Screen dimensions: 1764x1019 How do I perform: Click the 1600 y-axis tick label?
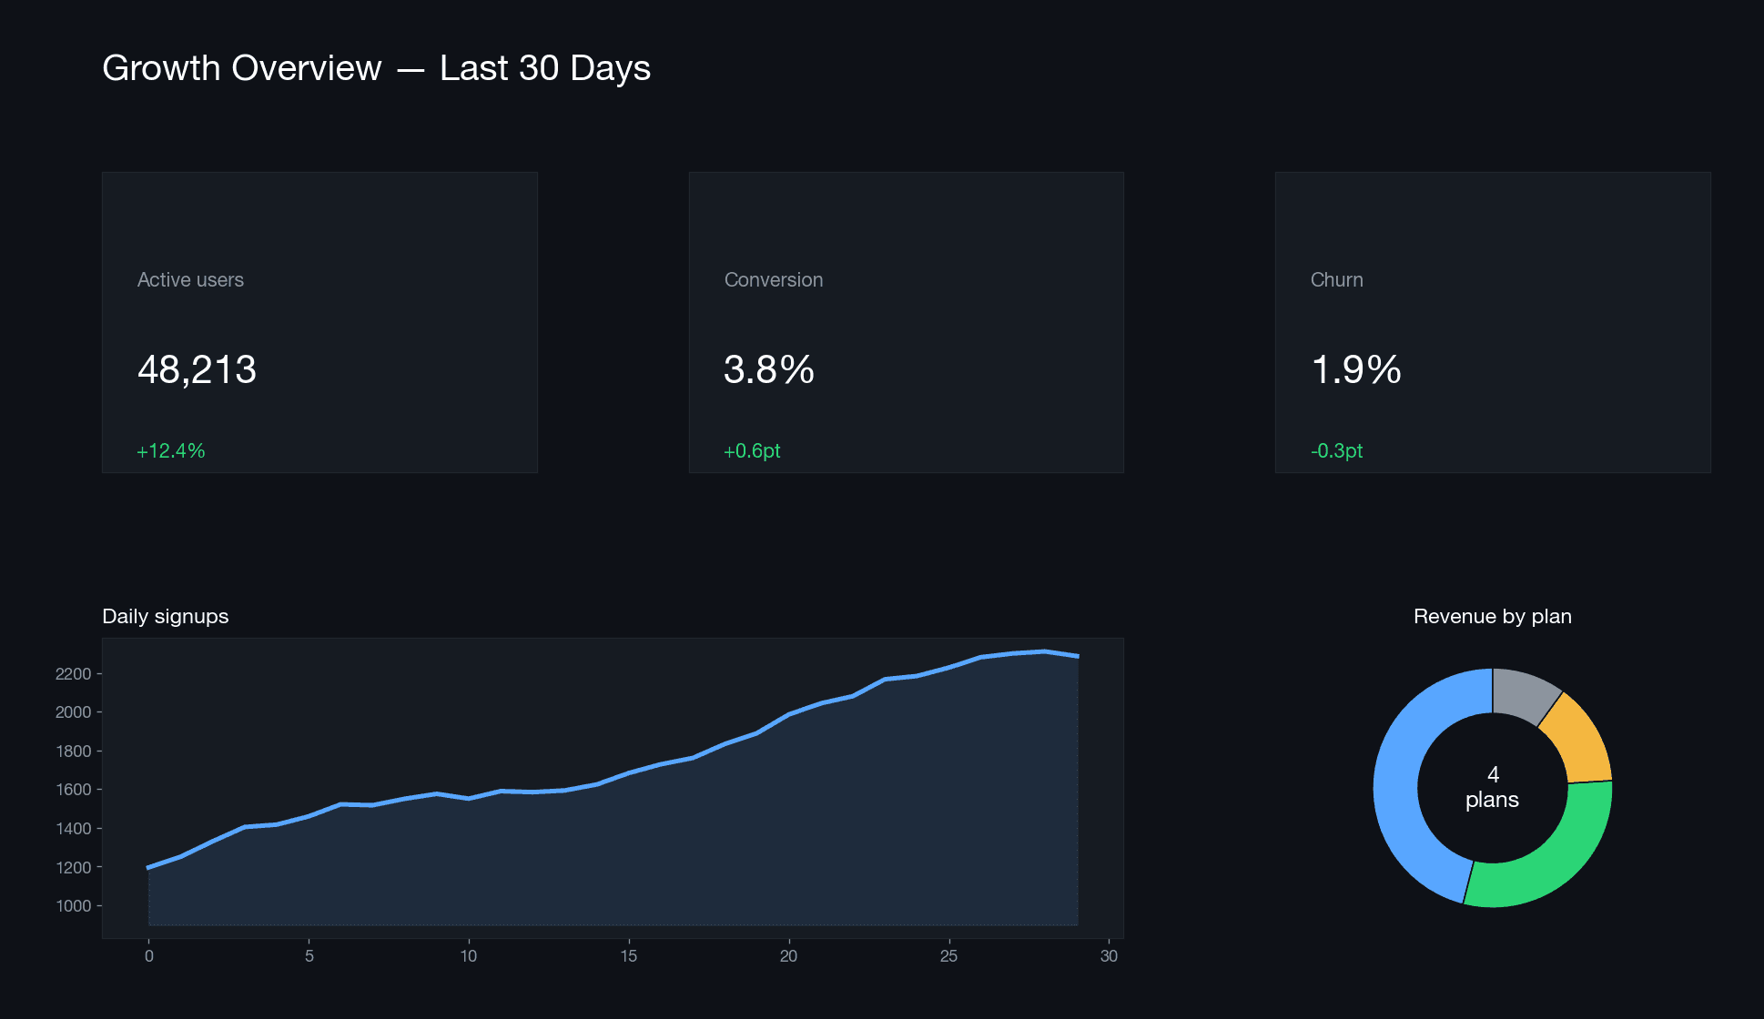(73, 790)
